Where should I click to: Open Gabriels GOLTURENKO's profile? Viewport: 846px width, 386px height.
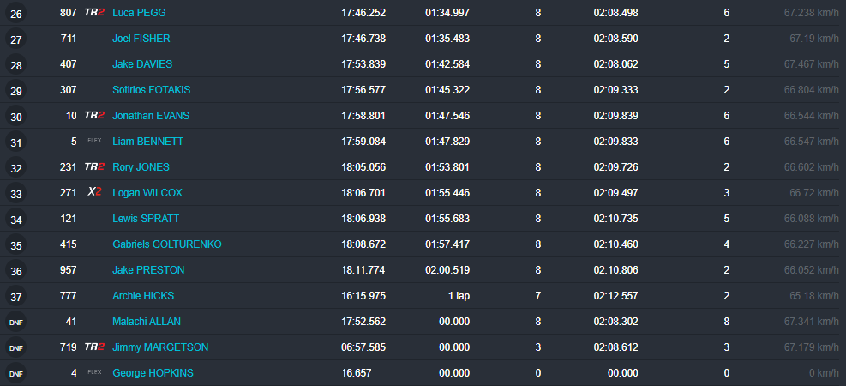pyautogui.click(x=166, y=244)
